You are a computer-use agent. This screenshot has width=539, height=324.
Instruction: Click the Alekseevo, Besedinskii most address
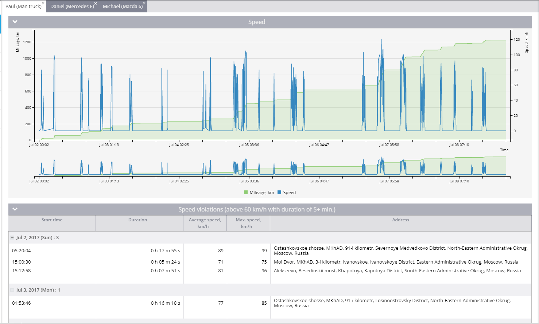[x=397, y=271]
